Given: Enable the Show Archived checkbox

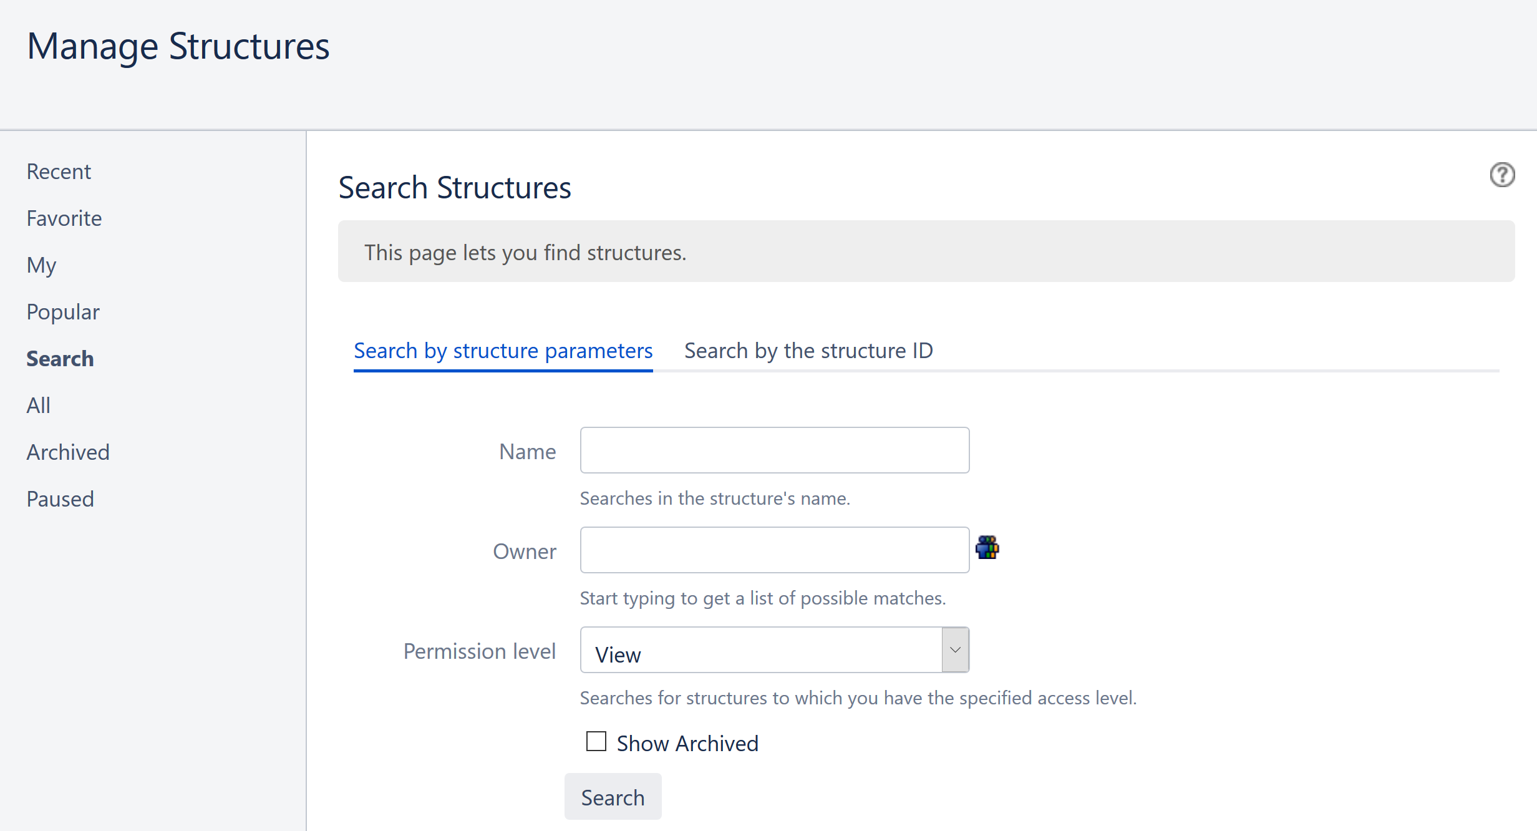Looking at the screenshot, I should pos(596,741).
